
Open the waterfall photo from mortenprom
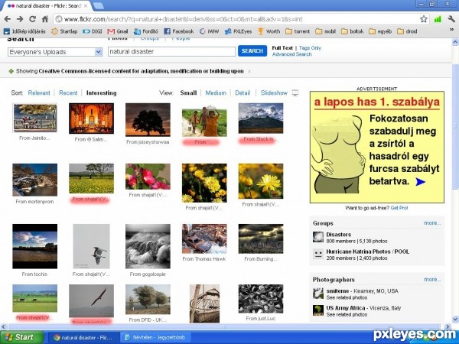[35, 180]
